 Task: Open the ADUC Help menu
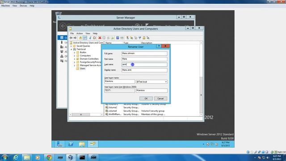pos(95,34)
